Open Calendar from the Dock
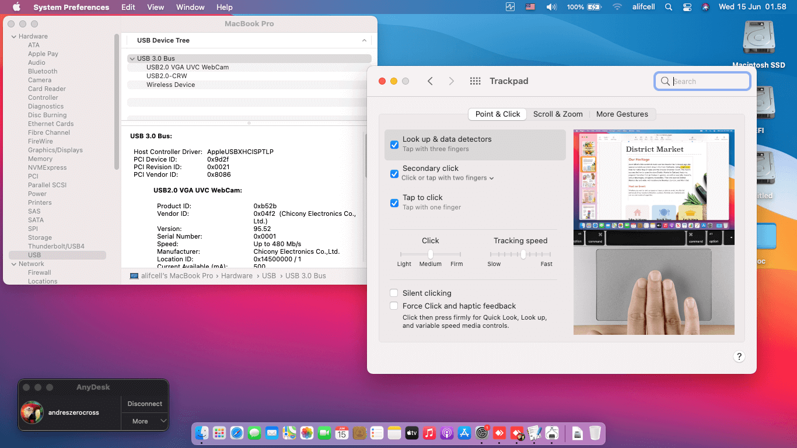Viewport: 797px width, 448px height. [341, 433]
